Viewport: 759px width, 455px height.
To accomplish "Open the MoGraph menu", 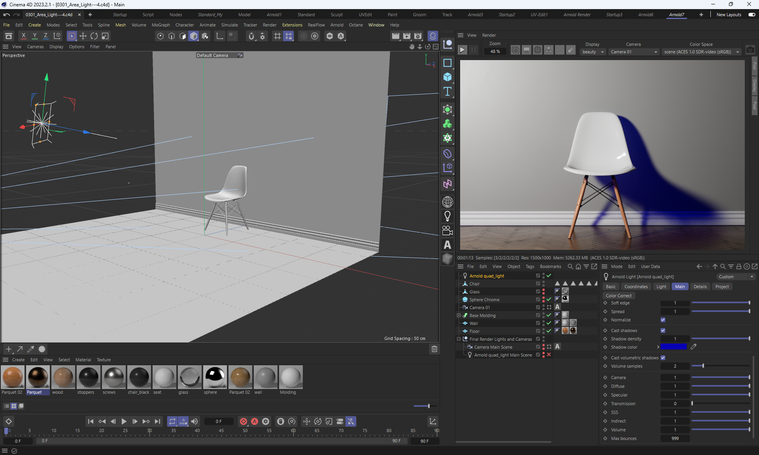I will coord(160,25).
